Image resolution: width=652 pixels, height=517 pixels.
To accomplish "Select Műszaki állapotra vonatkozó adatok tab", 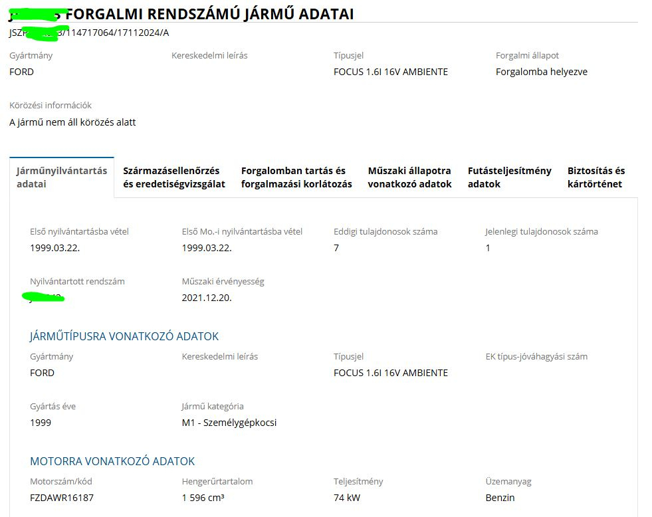I will click(409, 177).
